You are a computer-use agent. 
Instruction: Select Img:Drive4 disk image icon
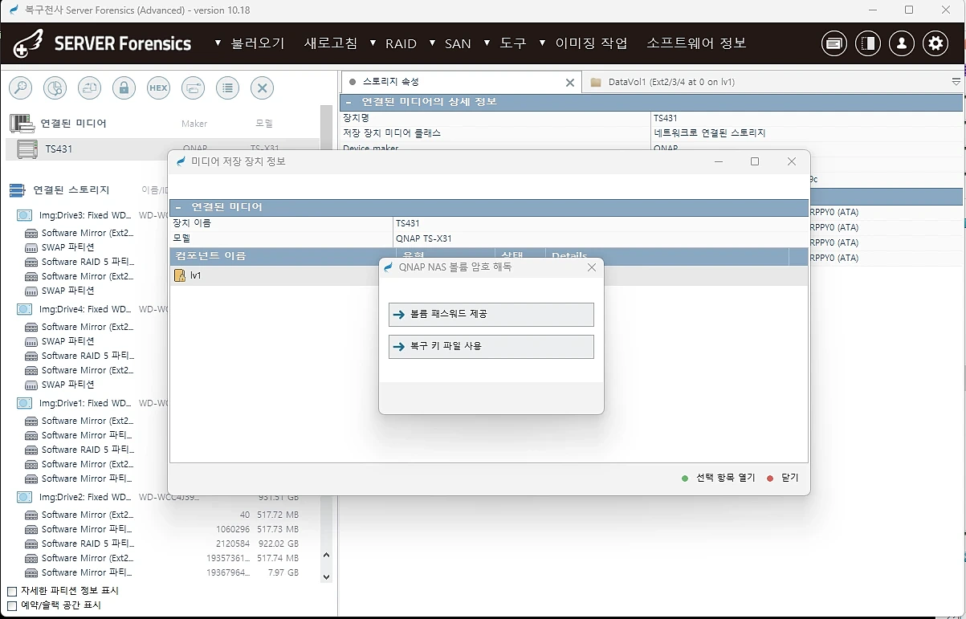point(25,309)
